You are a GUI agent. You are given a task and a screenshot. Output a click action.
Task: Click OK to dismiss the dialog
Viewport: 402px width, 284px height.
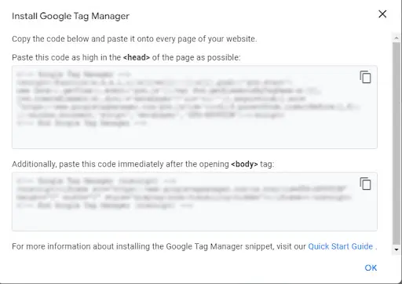[371, 268]
